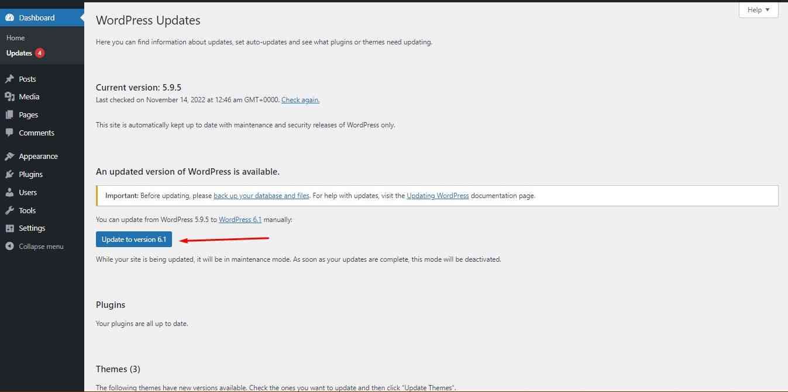
Task: Click the Plugins section heading
Action: click(111, 305)
